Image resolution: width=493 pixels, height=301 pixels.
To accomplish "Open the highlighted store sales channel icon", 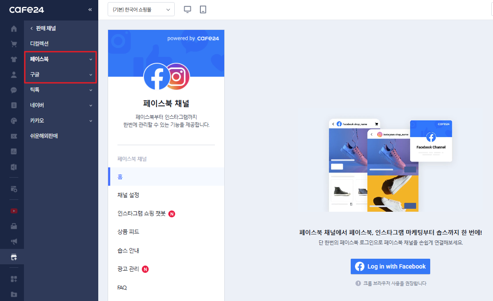I will point(14,257).
